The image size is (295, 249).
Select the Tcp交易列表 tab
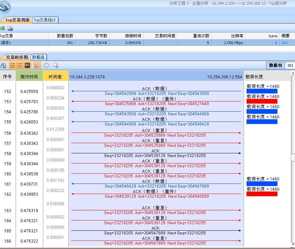click(16, 20)
